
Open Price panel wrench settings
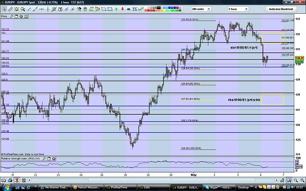point(12,16)
